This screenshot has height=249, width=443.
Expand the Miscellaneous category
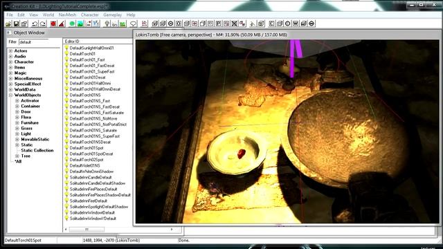click(11, 78)
